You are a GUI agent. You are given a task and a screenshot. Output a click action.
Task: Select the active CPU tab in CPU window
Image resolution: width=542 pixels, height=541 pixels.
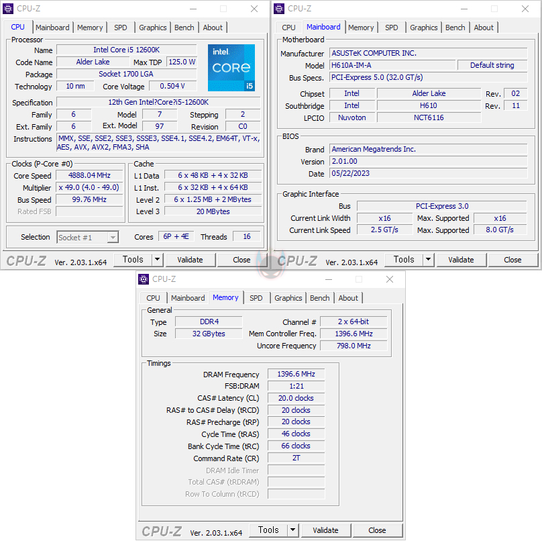[18, 27]
